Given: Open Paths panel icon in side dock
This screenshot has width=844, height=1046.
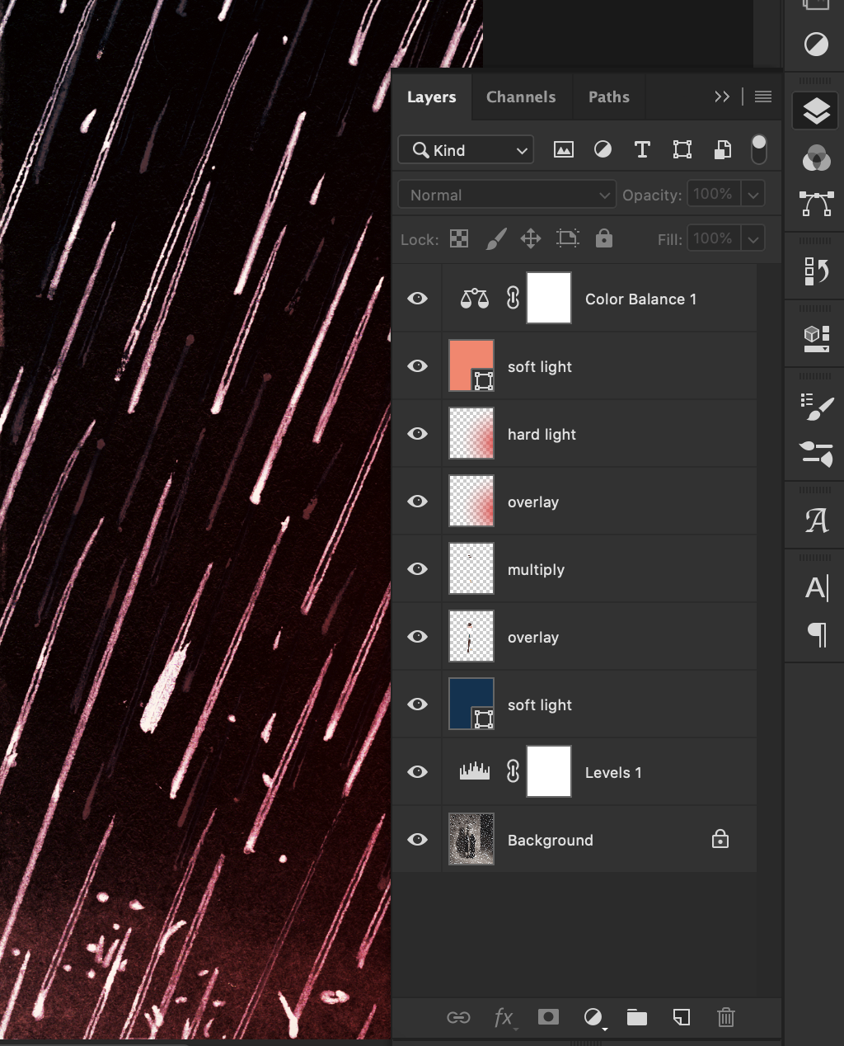Looking at the screenshot, I should tap(816, 204).
